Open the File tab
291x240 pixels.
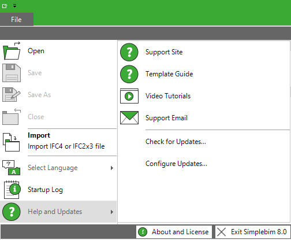click(17, 20)
